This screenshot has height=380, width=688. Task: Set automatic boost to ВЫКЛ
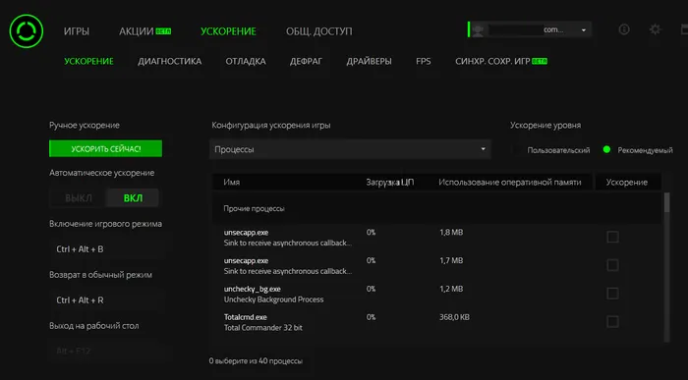pyautogui.click(x=78, y=198)
